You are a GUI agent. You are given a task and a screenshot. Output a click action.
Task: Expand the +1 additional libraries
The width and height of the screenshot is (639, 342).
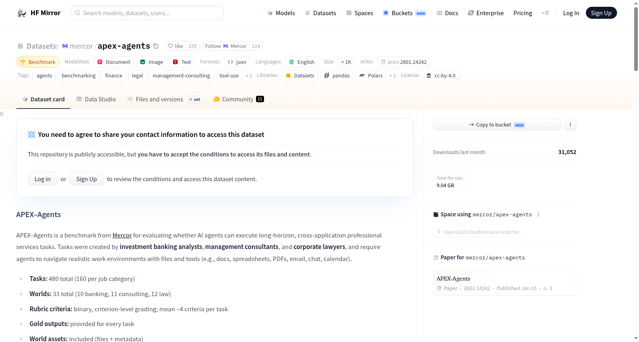tap(393, 75)
